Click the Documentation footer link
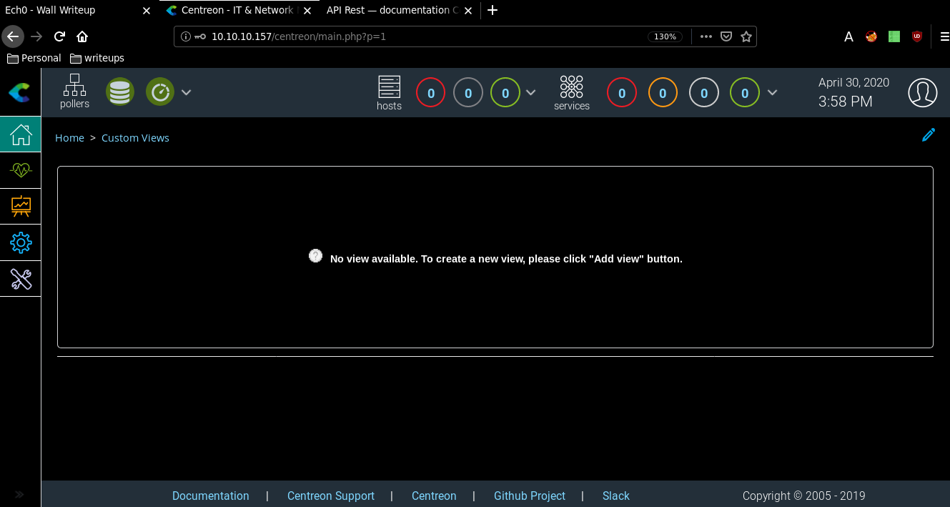Screen dimensions: 950x507 (x=210, y=496)
